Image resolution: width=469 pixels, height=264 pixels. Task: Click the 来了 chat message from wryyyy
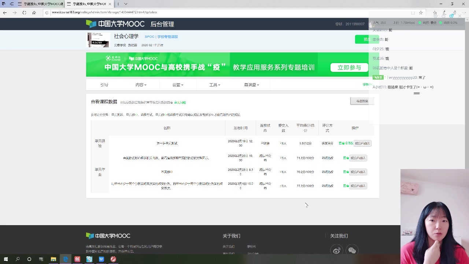point(399,78)
